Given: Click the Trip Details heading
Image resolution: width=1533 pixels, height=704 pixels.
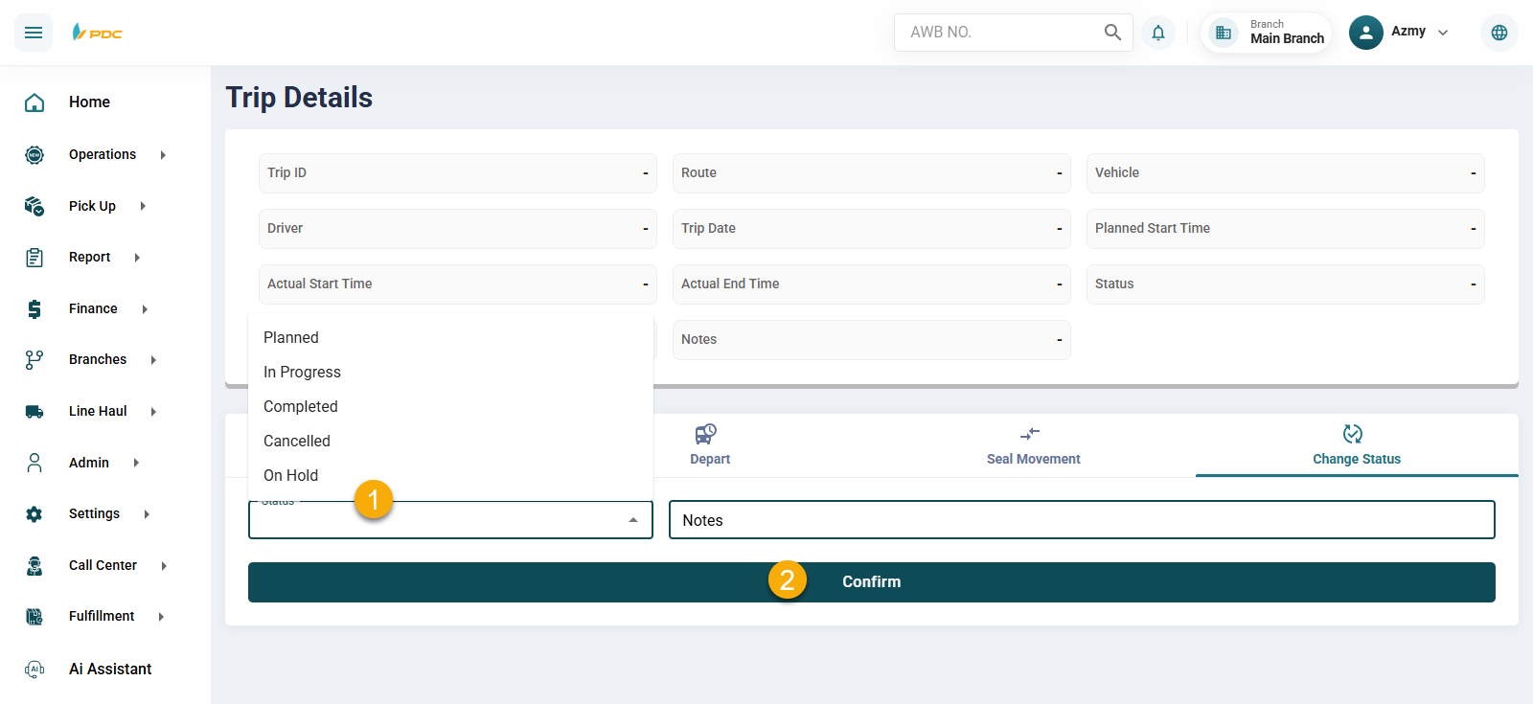Looking at the screenshot, I should 299,98.
